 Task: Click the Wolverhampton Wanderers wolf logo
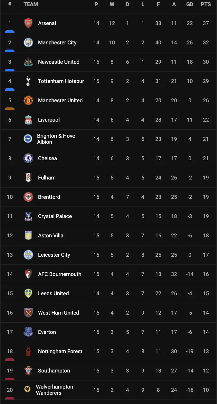[27, 390]
